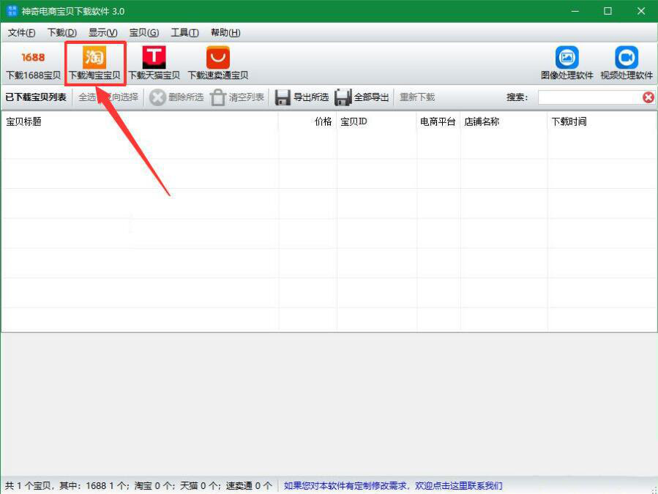658x494 pixels.
Task: Click the 反向选择 invert selection button
Action: pyautogui.click(x=120, y=97)
